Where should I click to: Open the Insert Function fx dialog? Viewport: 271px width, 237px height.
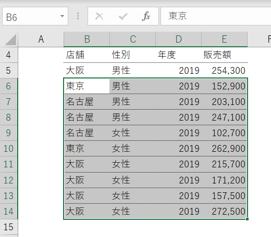point(146,16)
